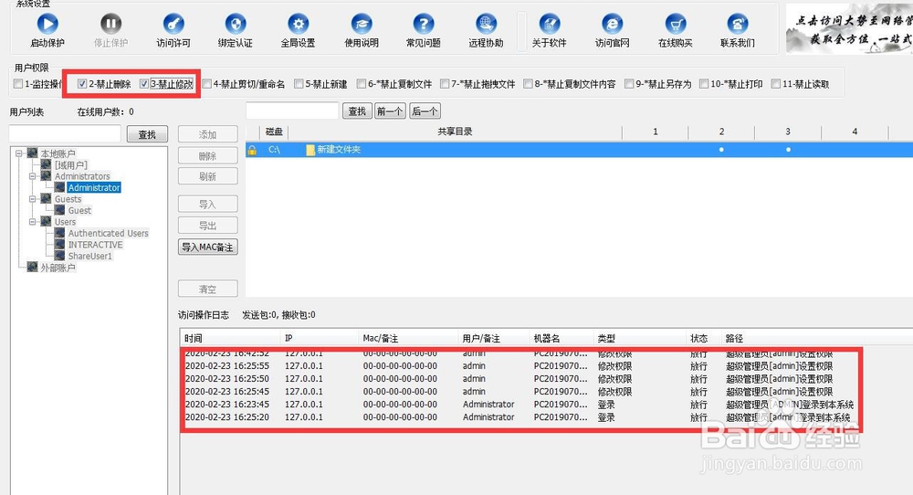
Task: Click the 导入 button
Action: pos(208,204)
